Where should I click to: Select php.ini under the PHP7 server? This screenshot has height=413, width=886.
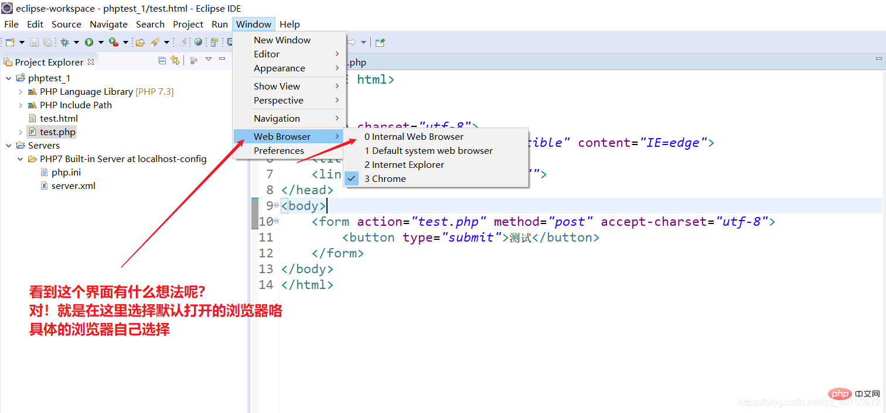click(x=66, y=173)
